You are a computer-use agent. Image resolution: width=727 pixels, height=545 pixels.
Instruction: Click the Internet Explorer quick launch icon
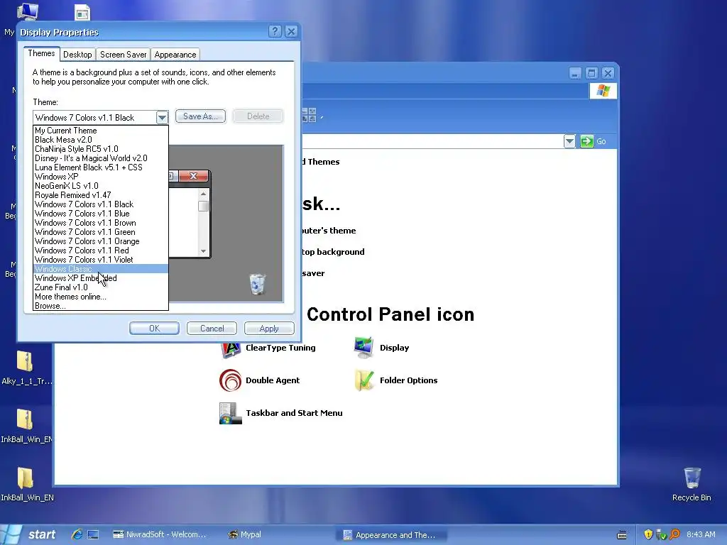tap(77, 534)
